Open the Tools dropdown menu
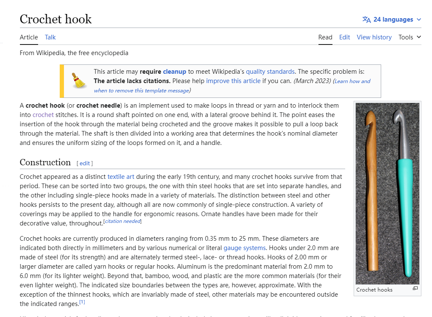The image size is (432, 317). [x=410, y=37]
